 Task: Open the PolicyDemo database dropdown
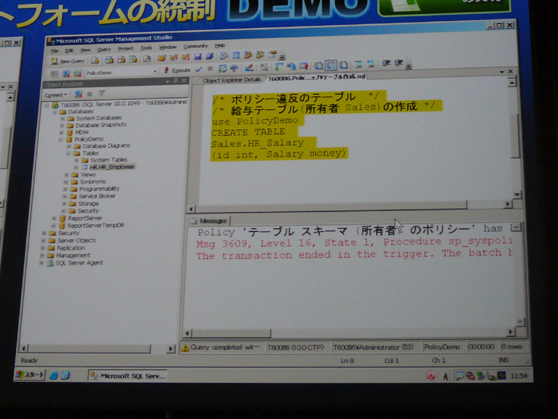point(155,71)
